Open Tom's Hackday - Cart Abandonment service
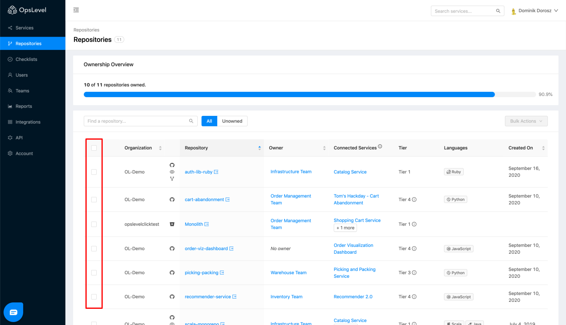Screen dimensions: 566x325 pos(356,199)
